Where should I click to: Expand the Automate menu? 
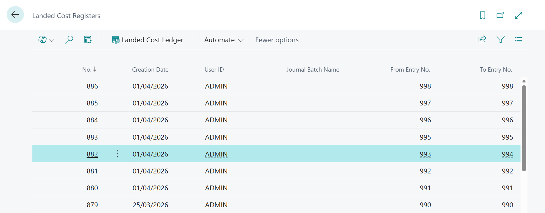(x=224, y=40)
